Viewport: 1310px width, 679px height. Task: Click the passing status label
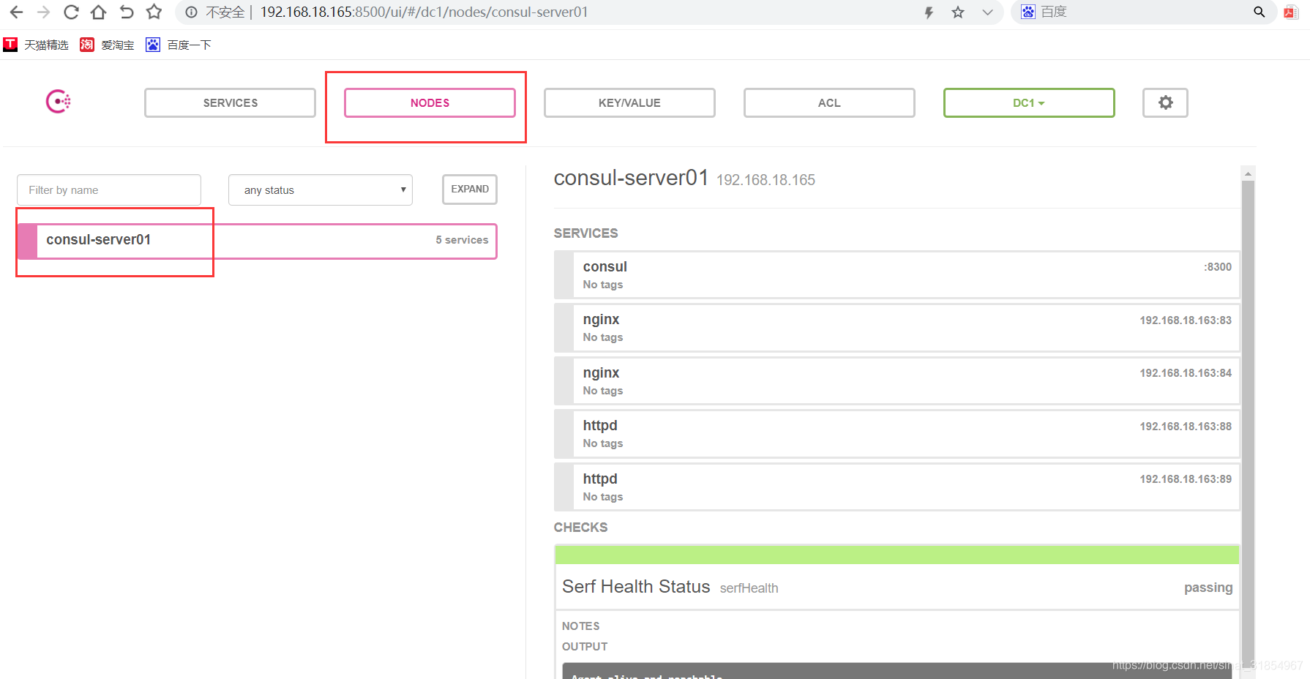coord(1208,588)
